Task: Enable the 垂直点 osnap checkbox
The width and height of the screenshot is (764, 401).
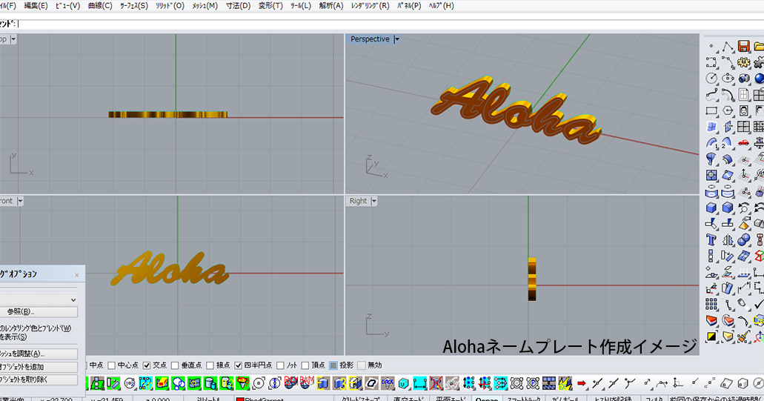Action: pos(176,365)
